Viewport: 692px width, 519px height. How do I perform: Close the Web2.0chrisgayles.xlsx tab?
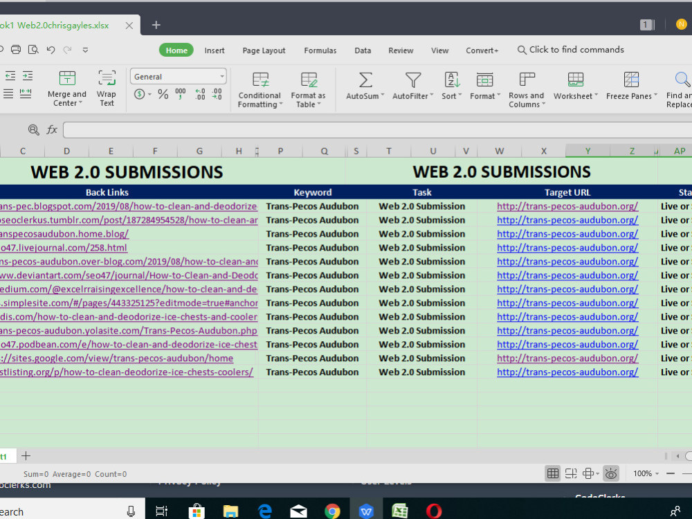(129, 26)
